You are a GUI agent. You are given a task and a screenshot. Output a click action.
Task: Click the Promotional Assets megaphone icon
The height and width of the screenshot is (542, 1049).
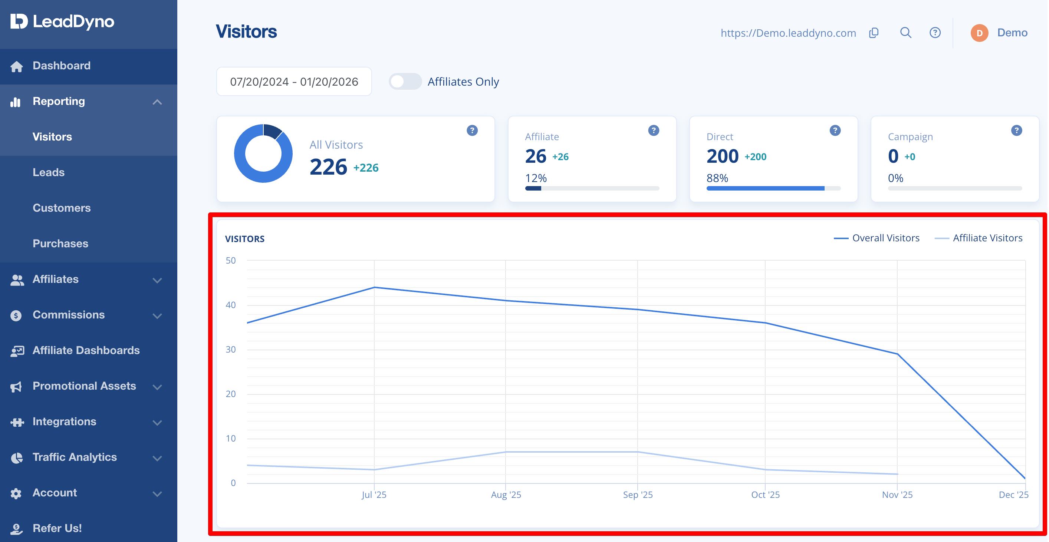click(16, 387)
